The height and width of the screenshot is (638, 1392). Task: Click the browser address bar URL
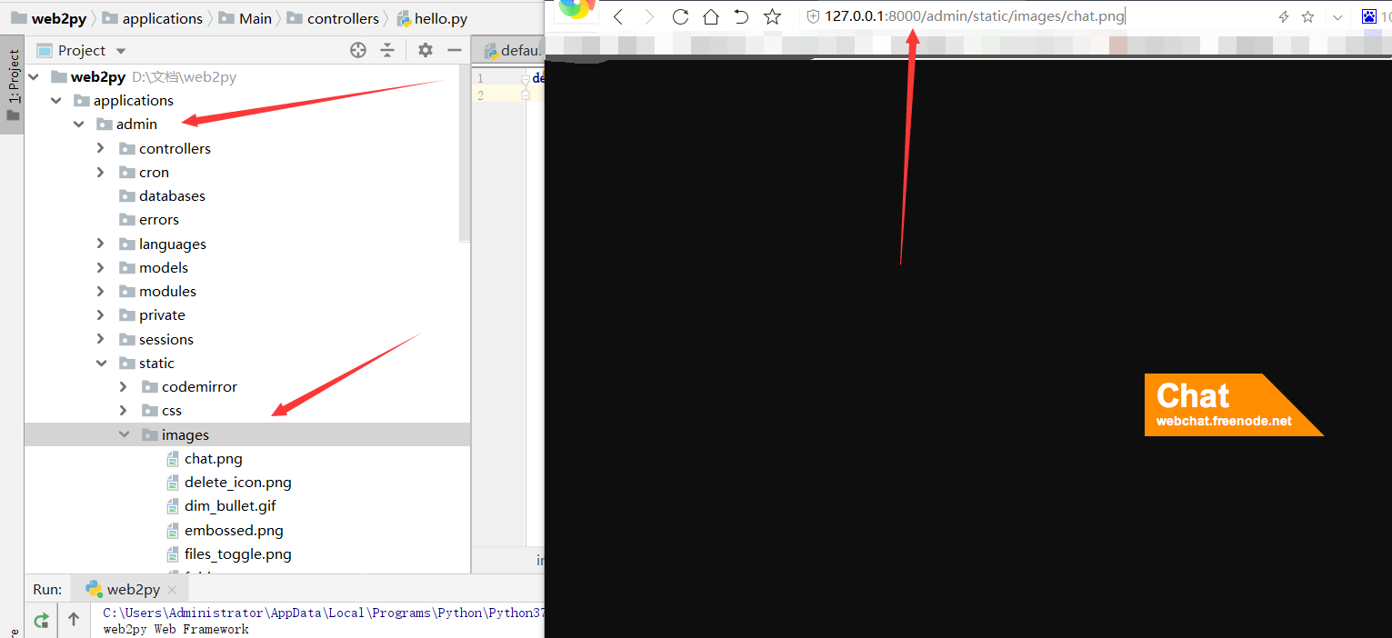tap(973, 16)
